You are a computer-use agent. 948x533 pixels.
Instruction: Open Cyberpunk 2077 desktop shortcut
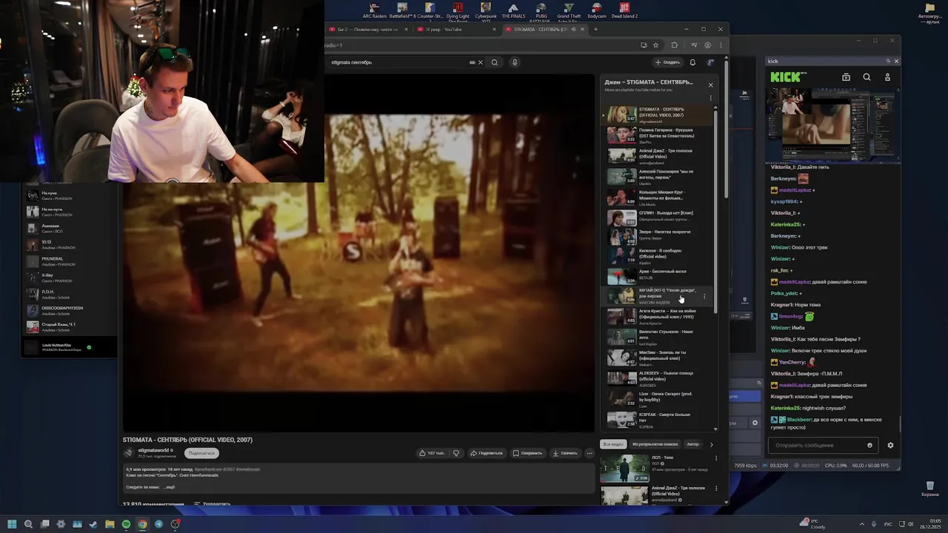tap(485, 12)
